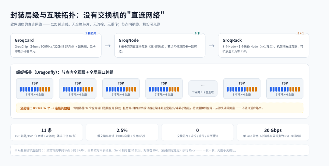329x166 pixels.
Task: Click the "8 + 1" badge
Action: [301, 33]
